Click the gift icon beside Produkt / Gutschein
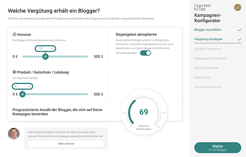This screenshot has width=246, height=157. 14,72
